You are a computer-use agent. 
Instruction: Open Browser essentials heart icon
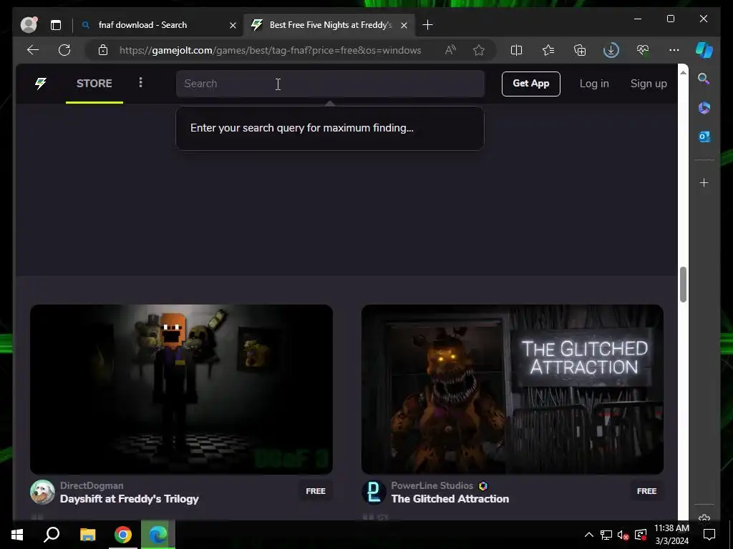pos(642,50)
